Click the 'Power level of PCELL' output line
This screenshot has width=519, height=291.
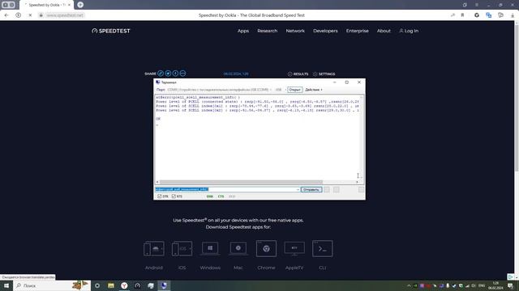pyautogui.click(x=258, y=102)
